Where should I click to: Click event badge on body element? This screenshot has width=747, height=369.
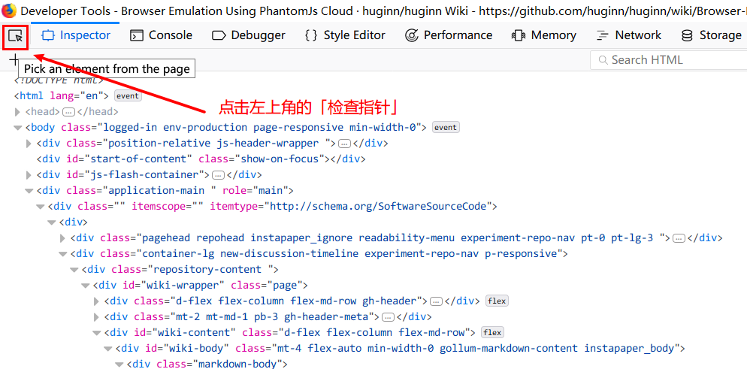pyautogui.click(x=446, y=127)
